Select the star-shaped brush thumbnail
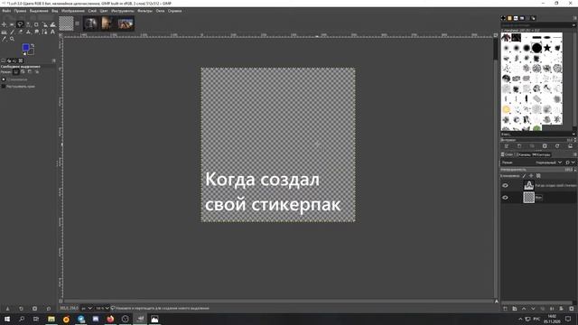Viewport: 578px width, 325px height. pyautogui.click(x=547, y=48)
